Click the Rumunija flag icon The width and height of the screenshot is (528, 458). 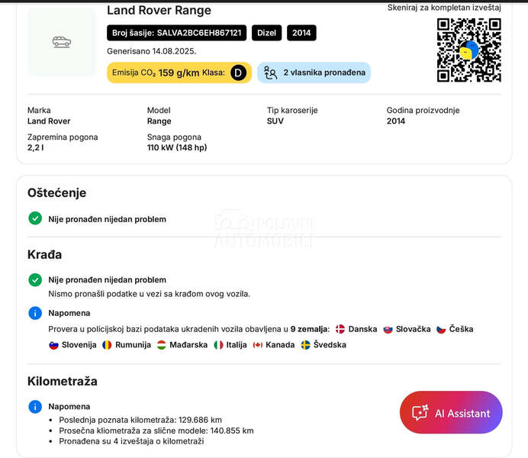coord(107,345)
